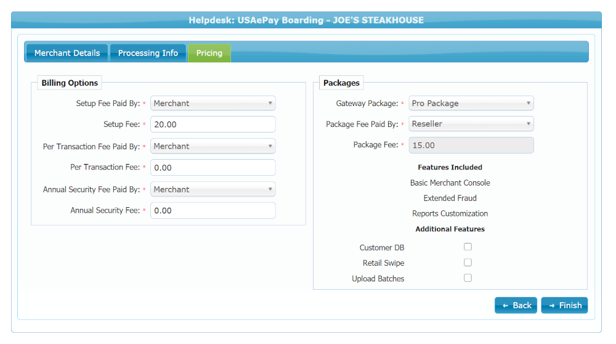Click the Retail Swipe label

tap(383, 263)
